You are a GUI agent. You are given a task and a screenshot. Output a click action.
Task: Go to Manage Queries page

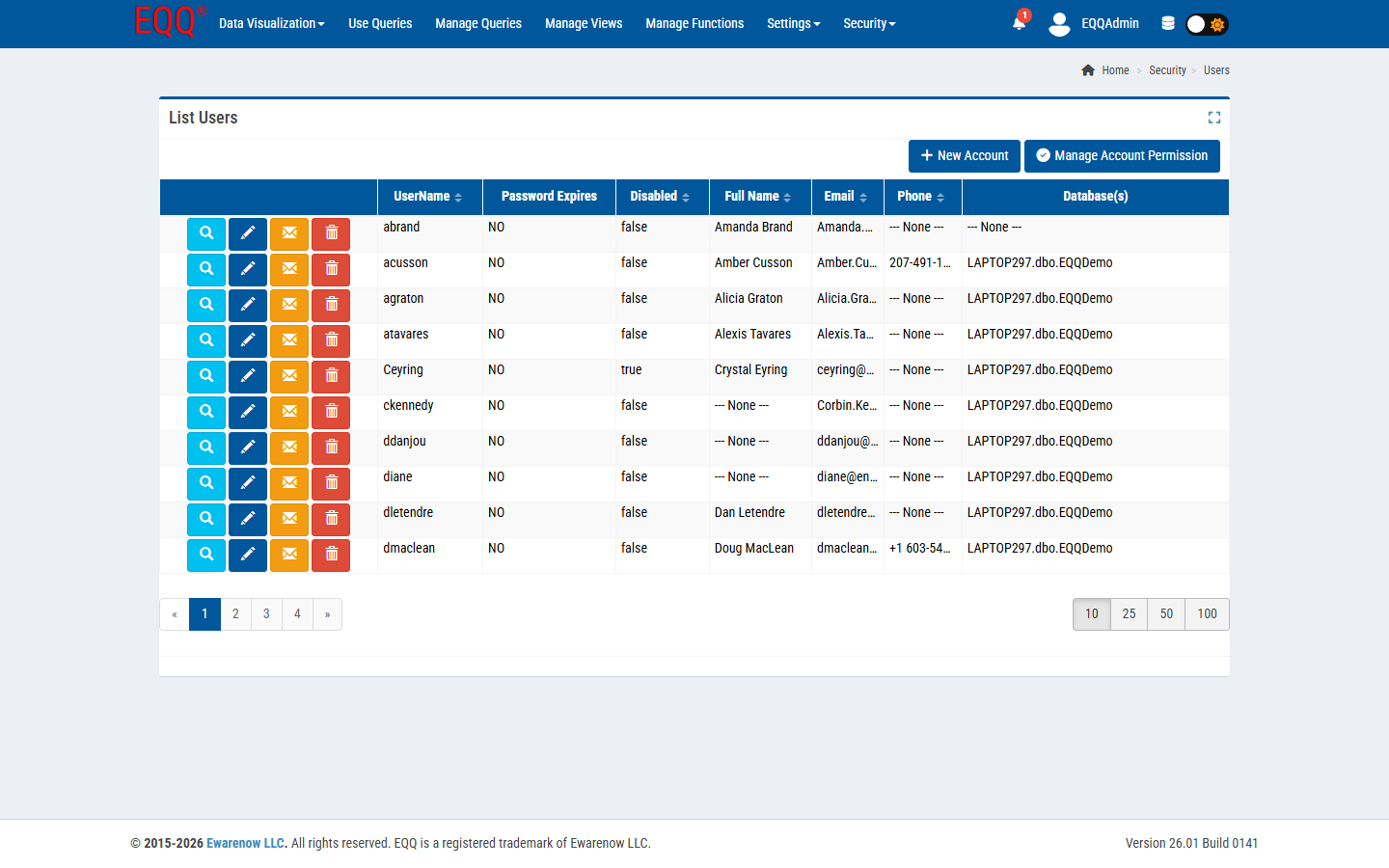tap(478, 23)
